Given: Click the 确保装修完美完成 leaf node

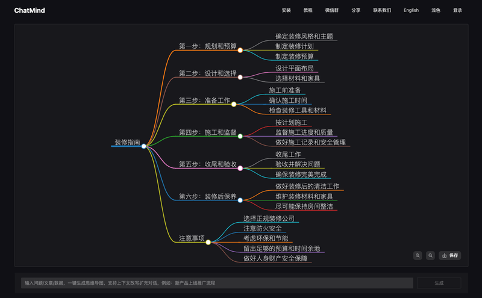Looking at the screenshot, I should [301, 174].
